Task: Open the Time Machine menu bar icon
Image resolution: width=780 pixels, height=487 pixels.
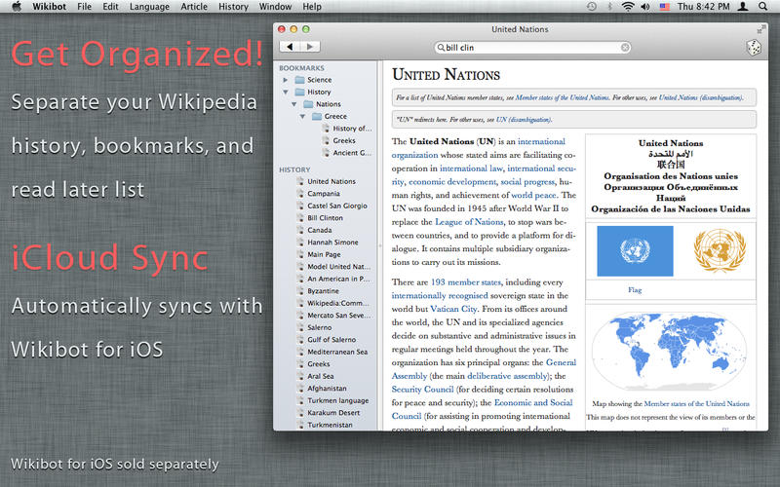Action: (591, 7)
